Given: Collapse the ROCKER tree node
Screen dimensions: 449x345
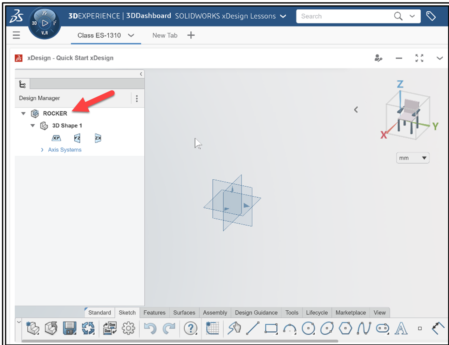Looking at the screenshot, I should click(x=23, y=113).
